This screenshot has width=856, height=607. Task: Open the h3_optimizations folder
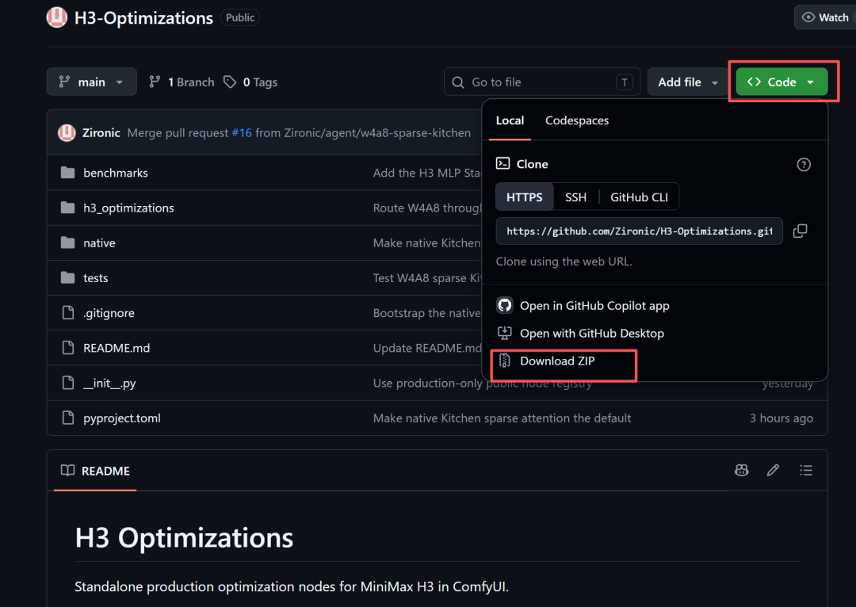(128, 208)
